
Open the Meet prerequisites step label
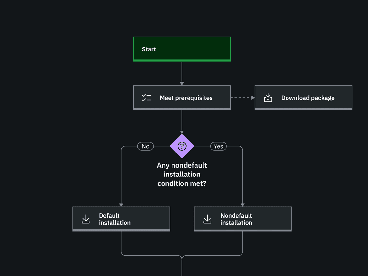tap(186, 98)
